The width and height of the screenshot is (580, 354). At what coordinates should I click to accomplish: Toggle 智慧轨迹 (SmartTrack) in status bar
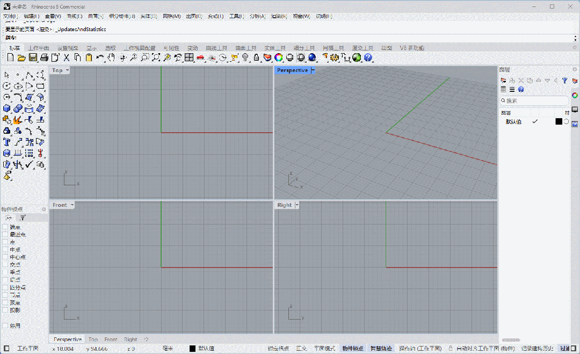(x=381, y=349)
